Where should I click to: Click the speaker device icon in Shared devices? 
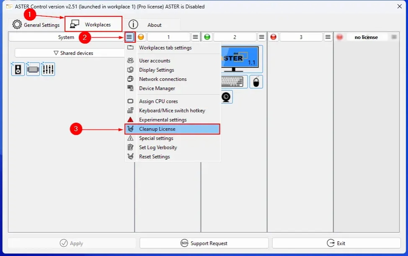[x=18, y=69]
